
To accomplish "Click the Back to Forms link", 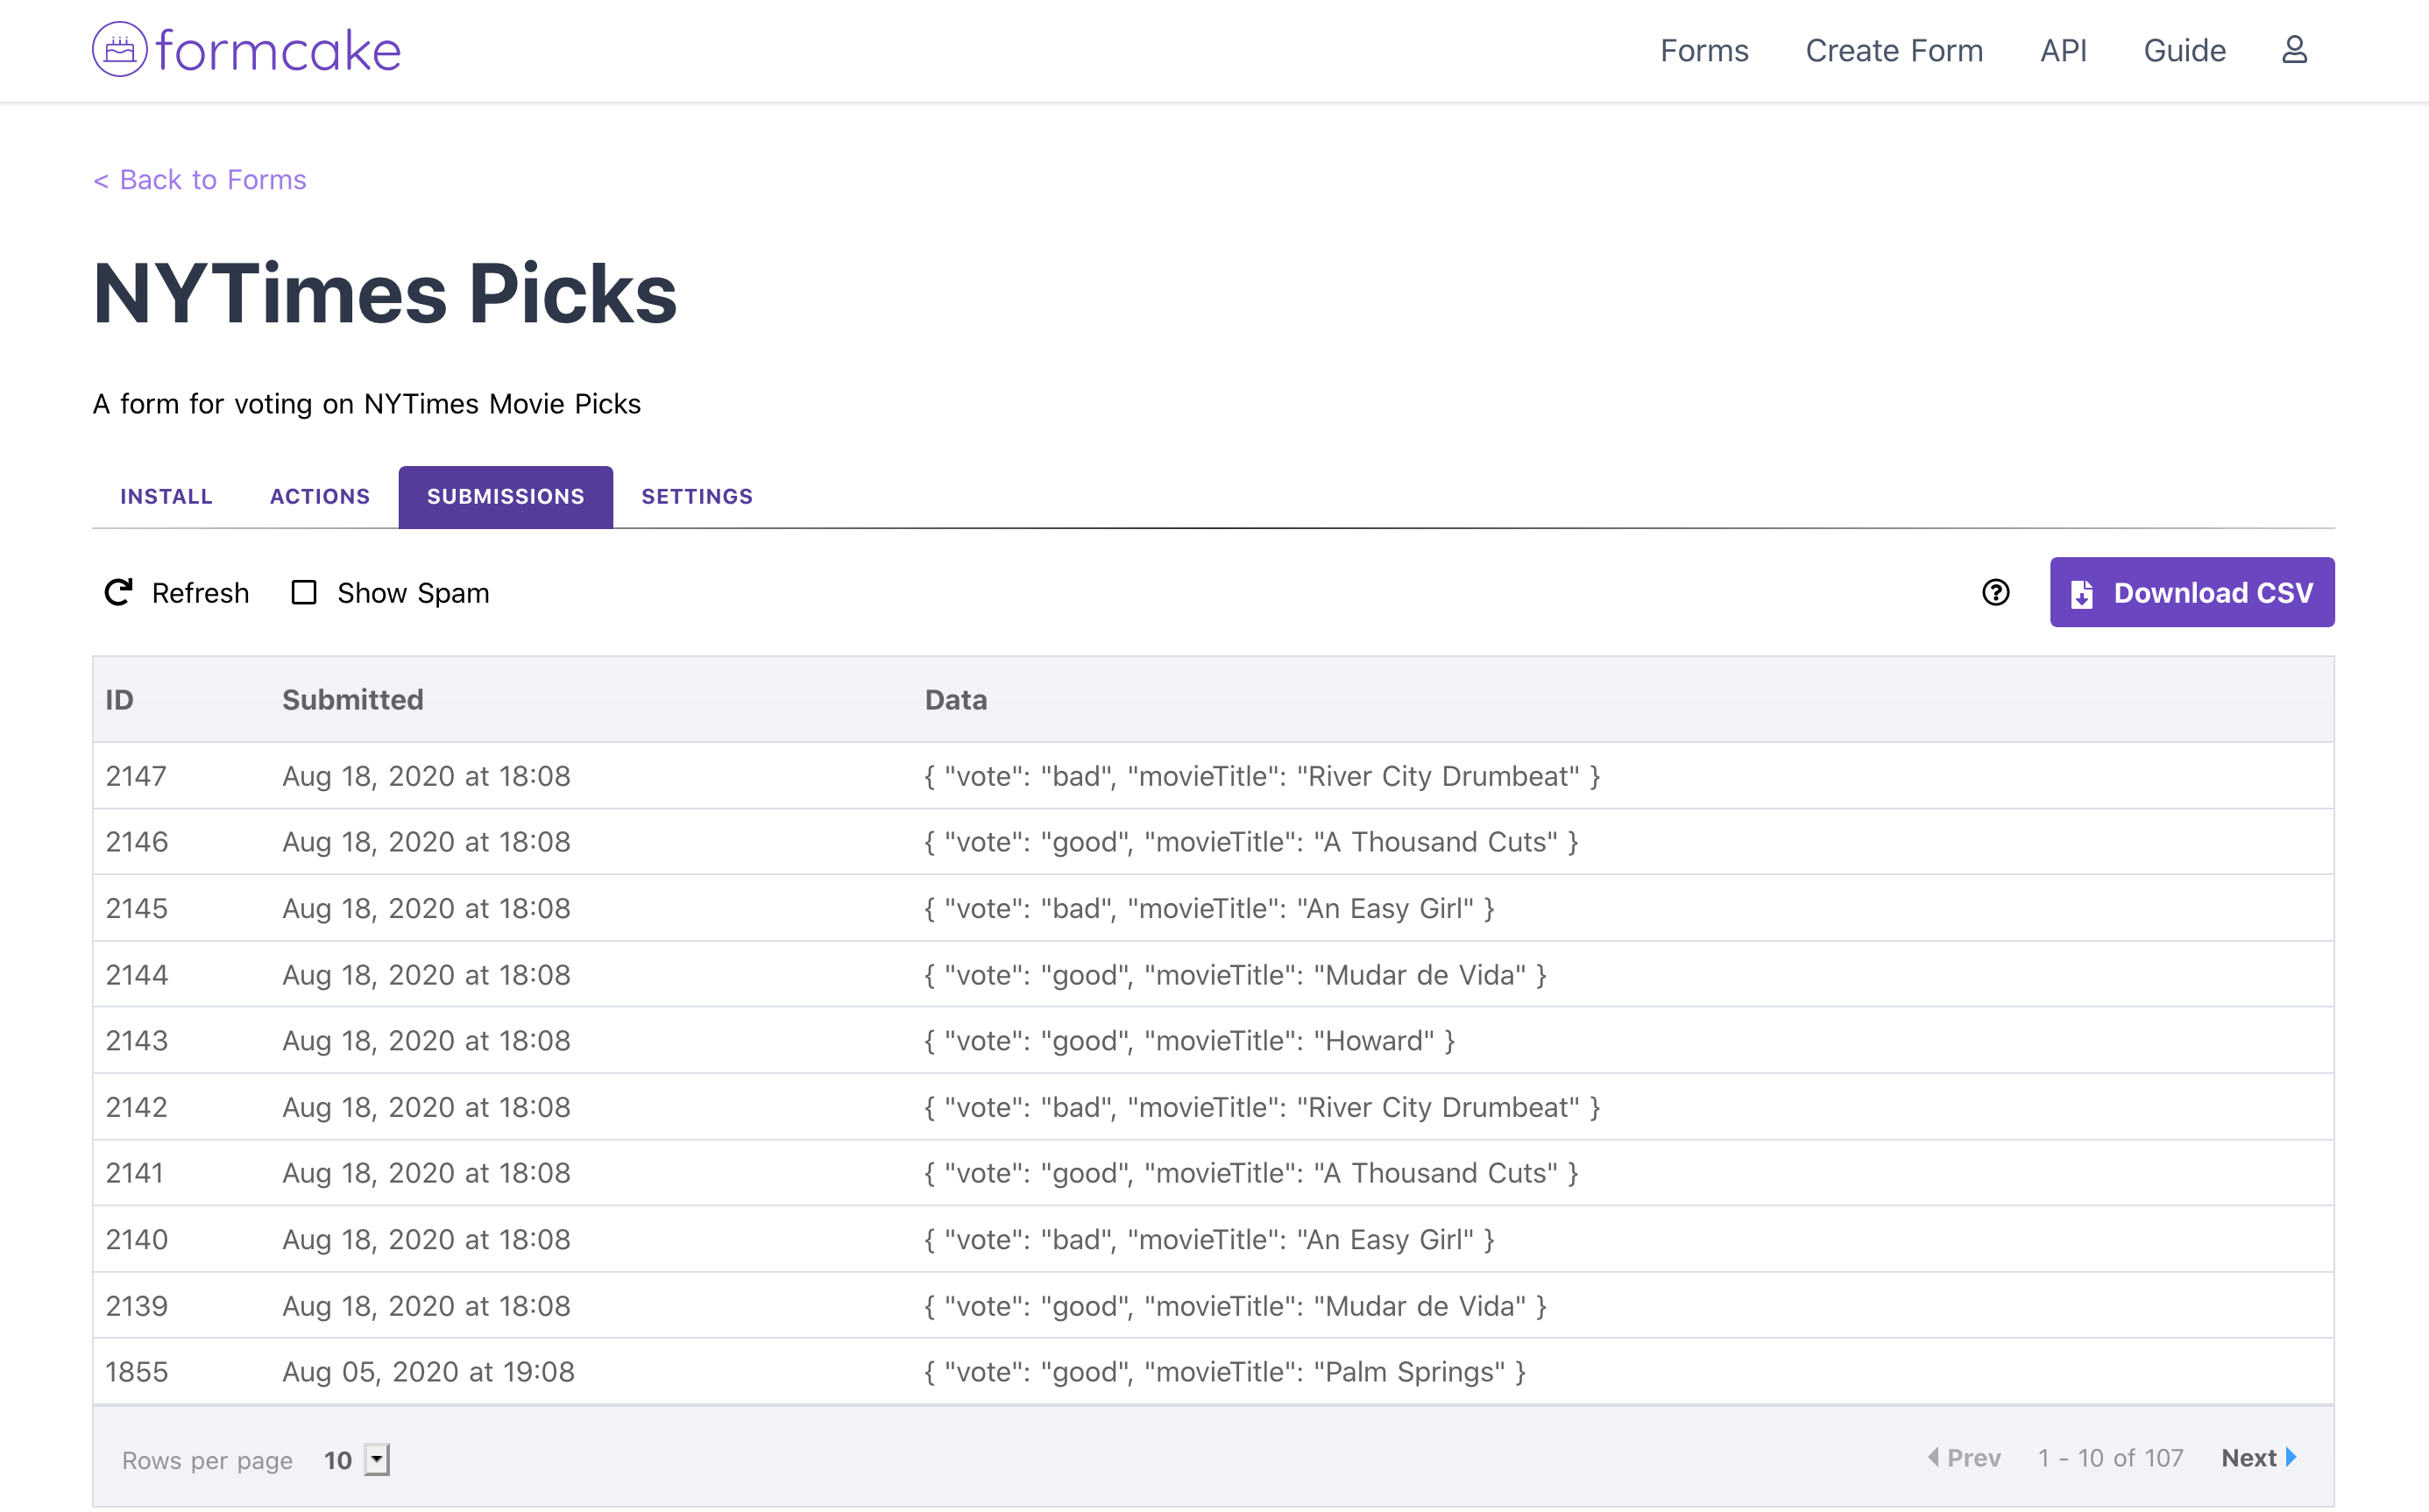I will tap(200, 180).
